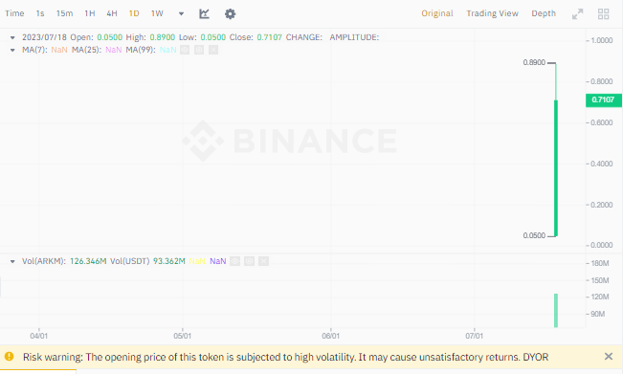This screenshot has height=374, width=623.
Task: Click the 0.7107 current price label
Action: pyautogui.click(x=604, y=100)
